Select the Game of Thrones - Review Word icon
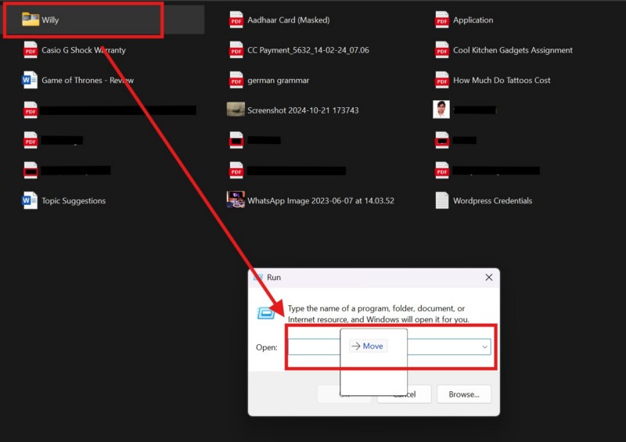This screenshot has width=626, height=442. tap(30, 80)
